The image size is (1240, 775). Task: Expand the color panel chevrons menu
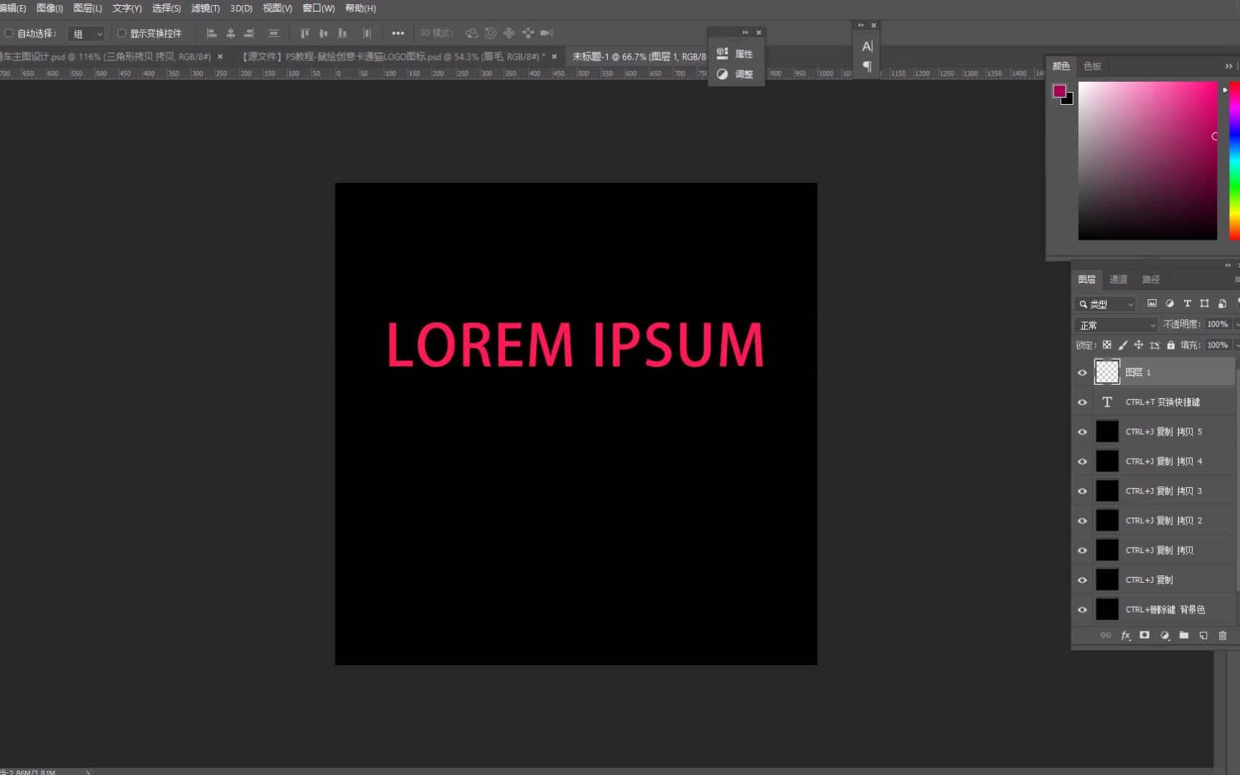1229,66
